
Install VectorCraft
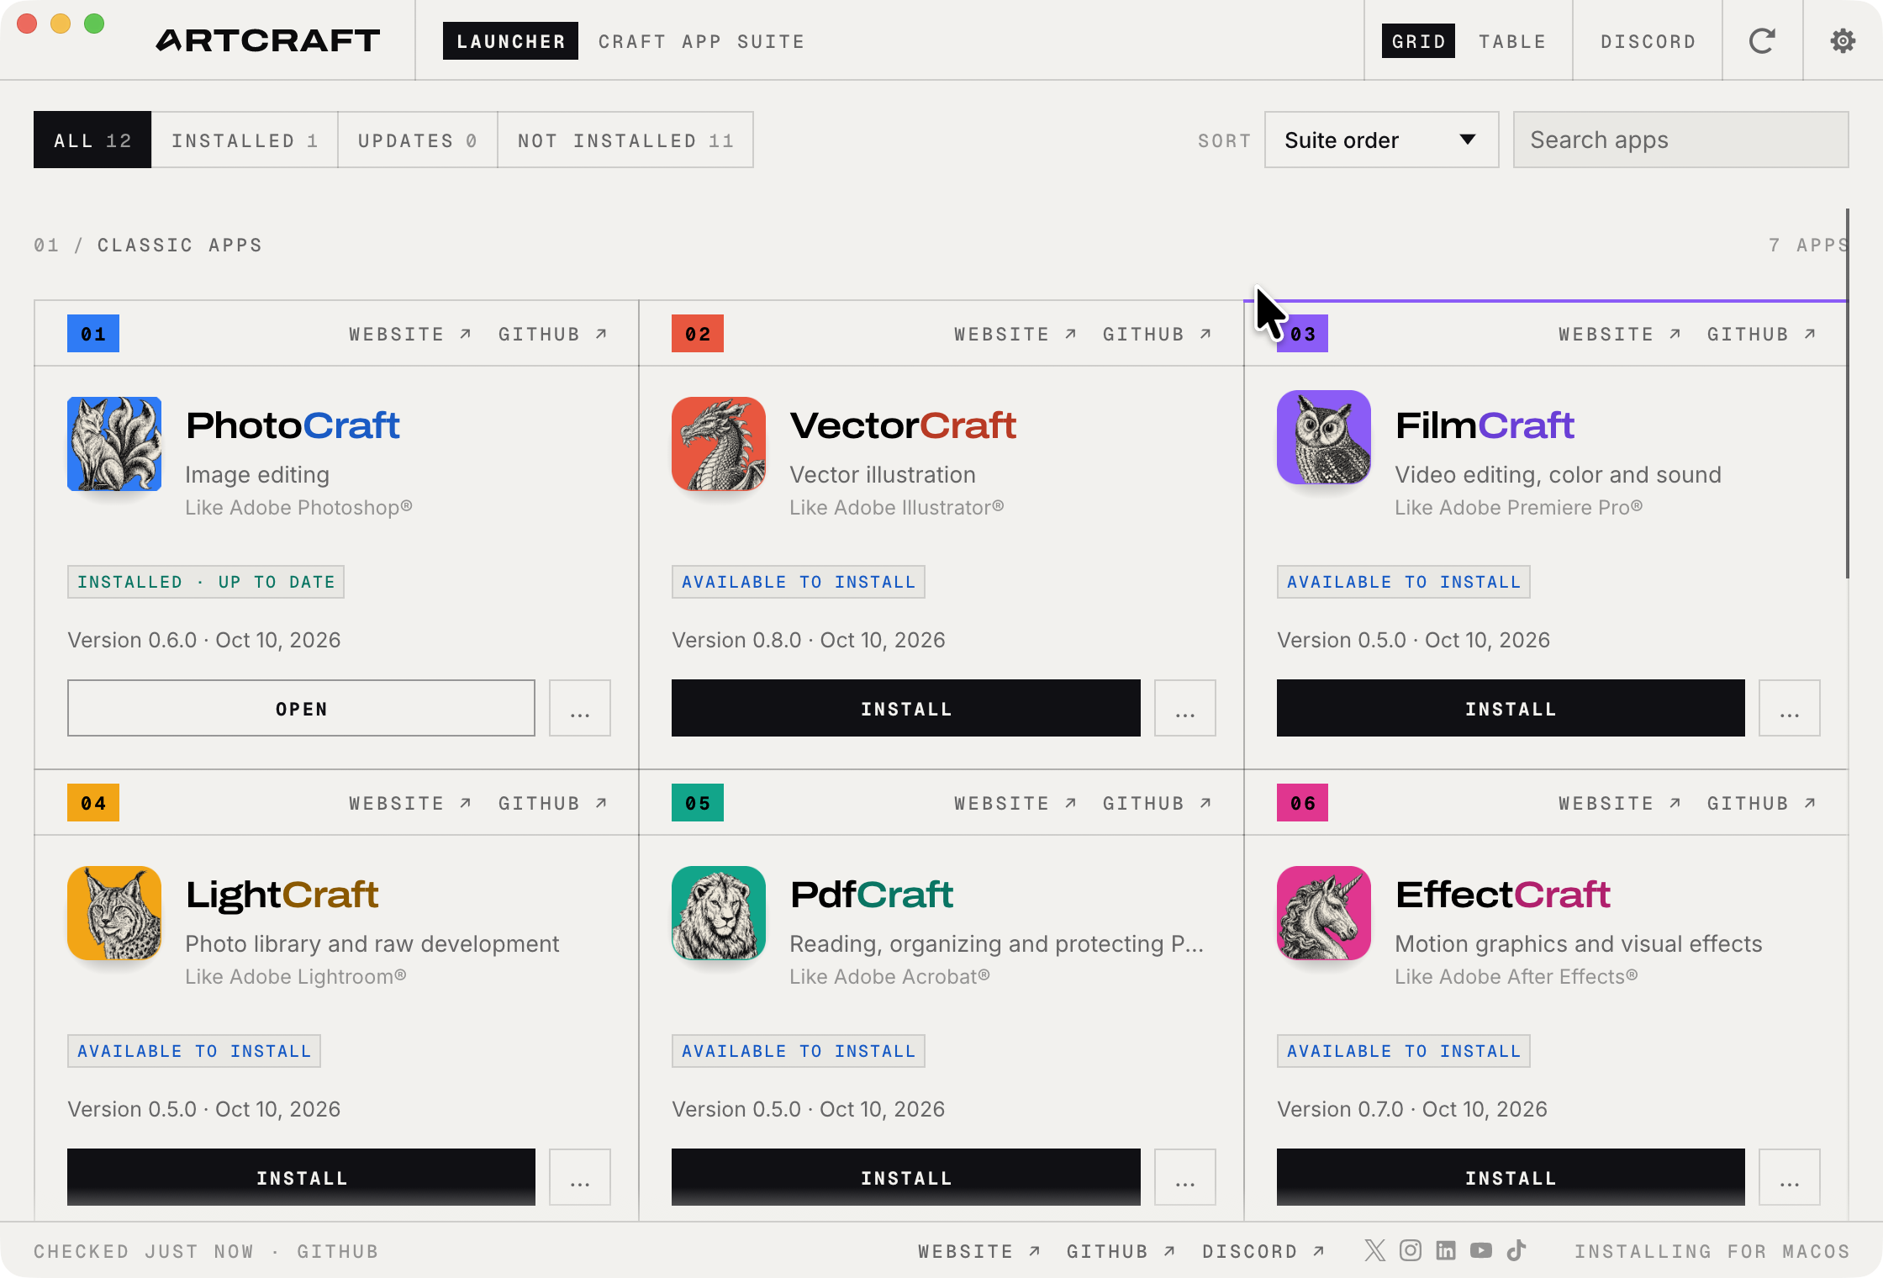[x=906, y=708]
